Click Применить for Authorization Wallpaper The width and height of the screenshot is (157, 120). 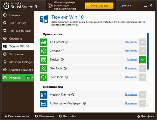point(131,103)
